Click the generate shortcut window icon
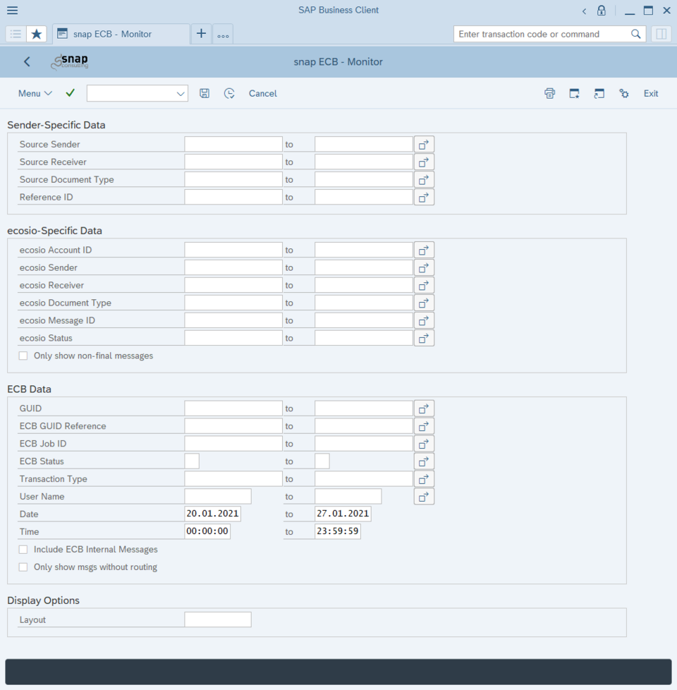677x690 pixels. (599, 93)
